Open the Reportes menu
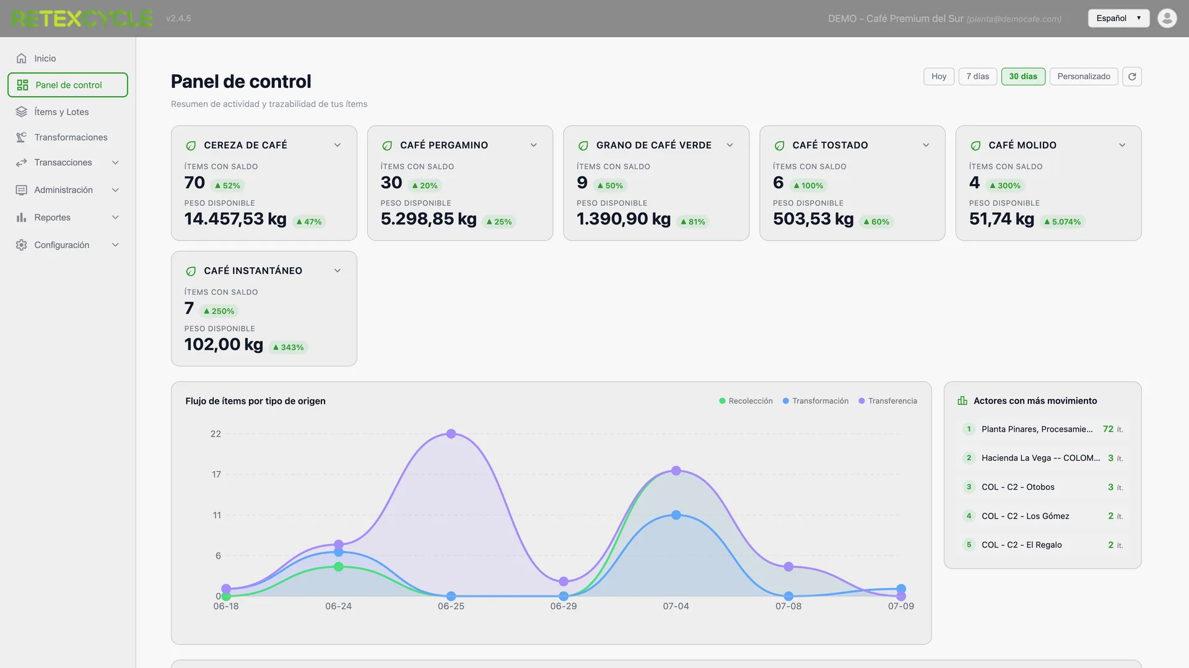 point(68,218)
